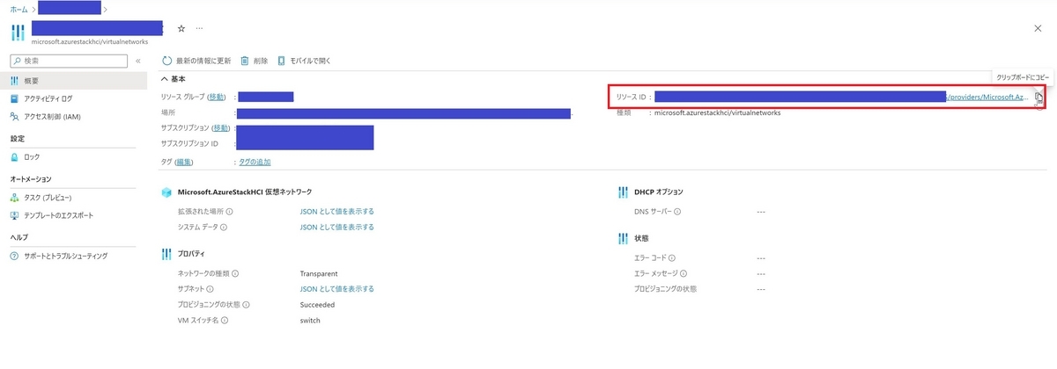Click info icon next to システム データ
This screenshot has width=1057, height=369.
(x=224, y=227)
